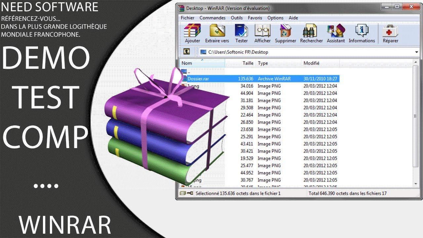
Task: Open the Options menu
Action: point(275,18)
